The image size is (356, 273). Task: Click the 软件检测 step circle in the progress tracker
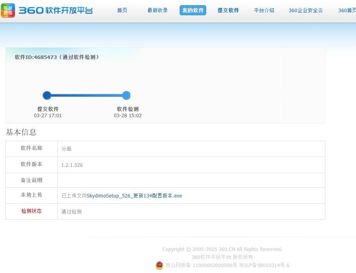click(126, 95)
